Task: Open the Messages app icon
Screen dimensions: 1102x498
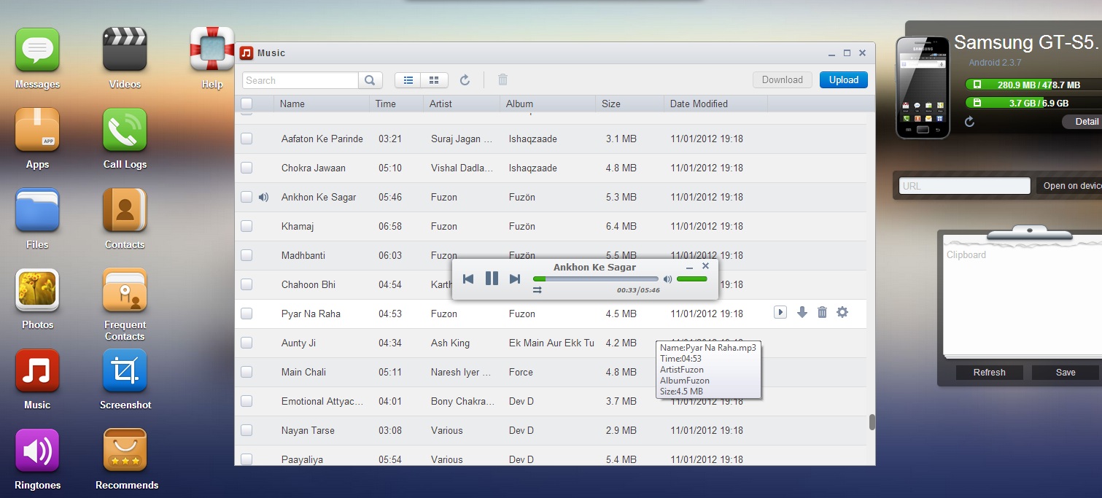Action: pos(37,51)
